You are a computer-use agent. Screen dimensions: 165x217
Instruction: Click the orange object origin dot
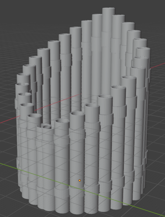tap(80, 181)
